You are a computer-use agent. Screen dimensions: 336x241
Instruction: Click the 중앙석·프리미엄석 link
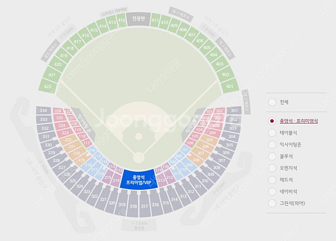pyautogui.click(x=299, y=121)
